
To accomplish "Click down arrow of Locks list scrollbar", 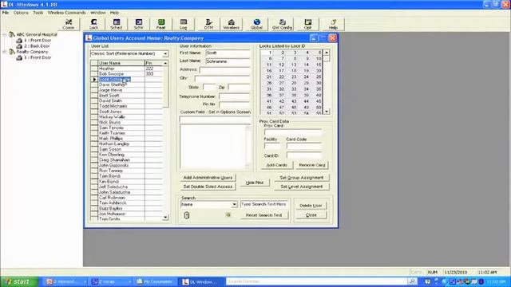I will coord(327,112).
